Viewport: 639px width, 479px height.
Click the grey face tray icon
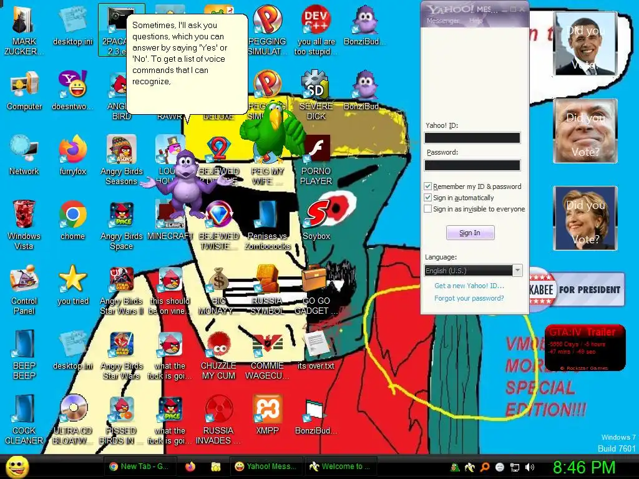500,467
